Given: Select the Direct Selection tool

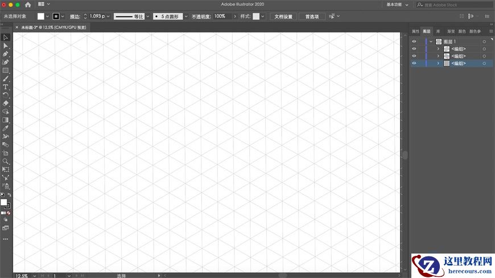Looking at the screenshot, I should pos(5,45).
